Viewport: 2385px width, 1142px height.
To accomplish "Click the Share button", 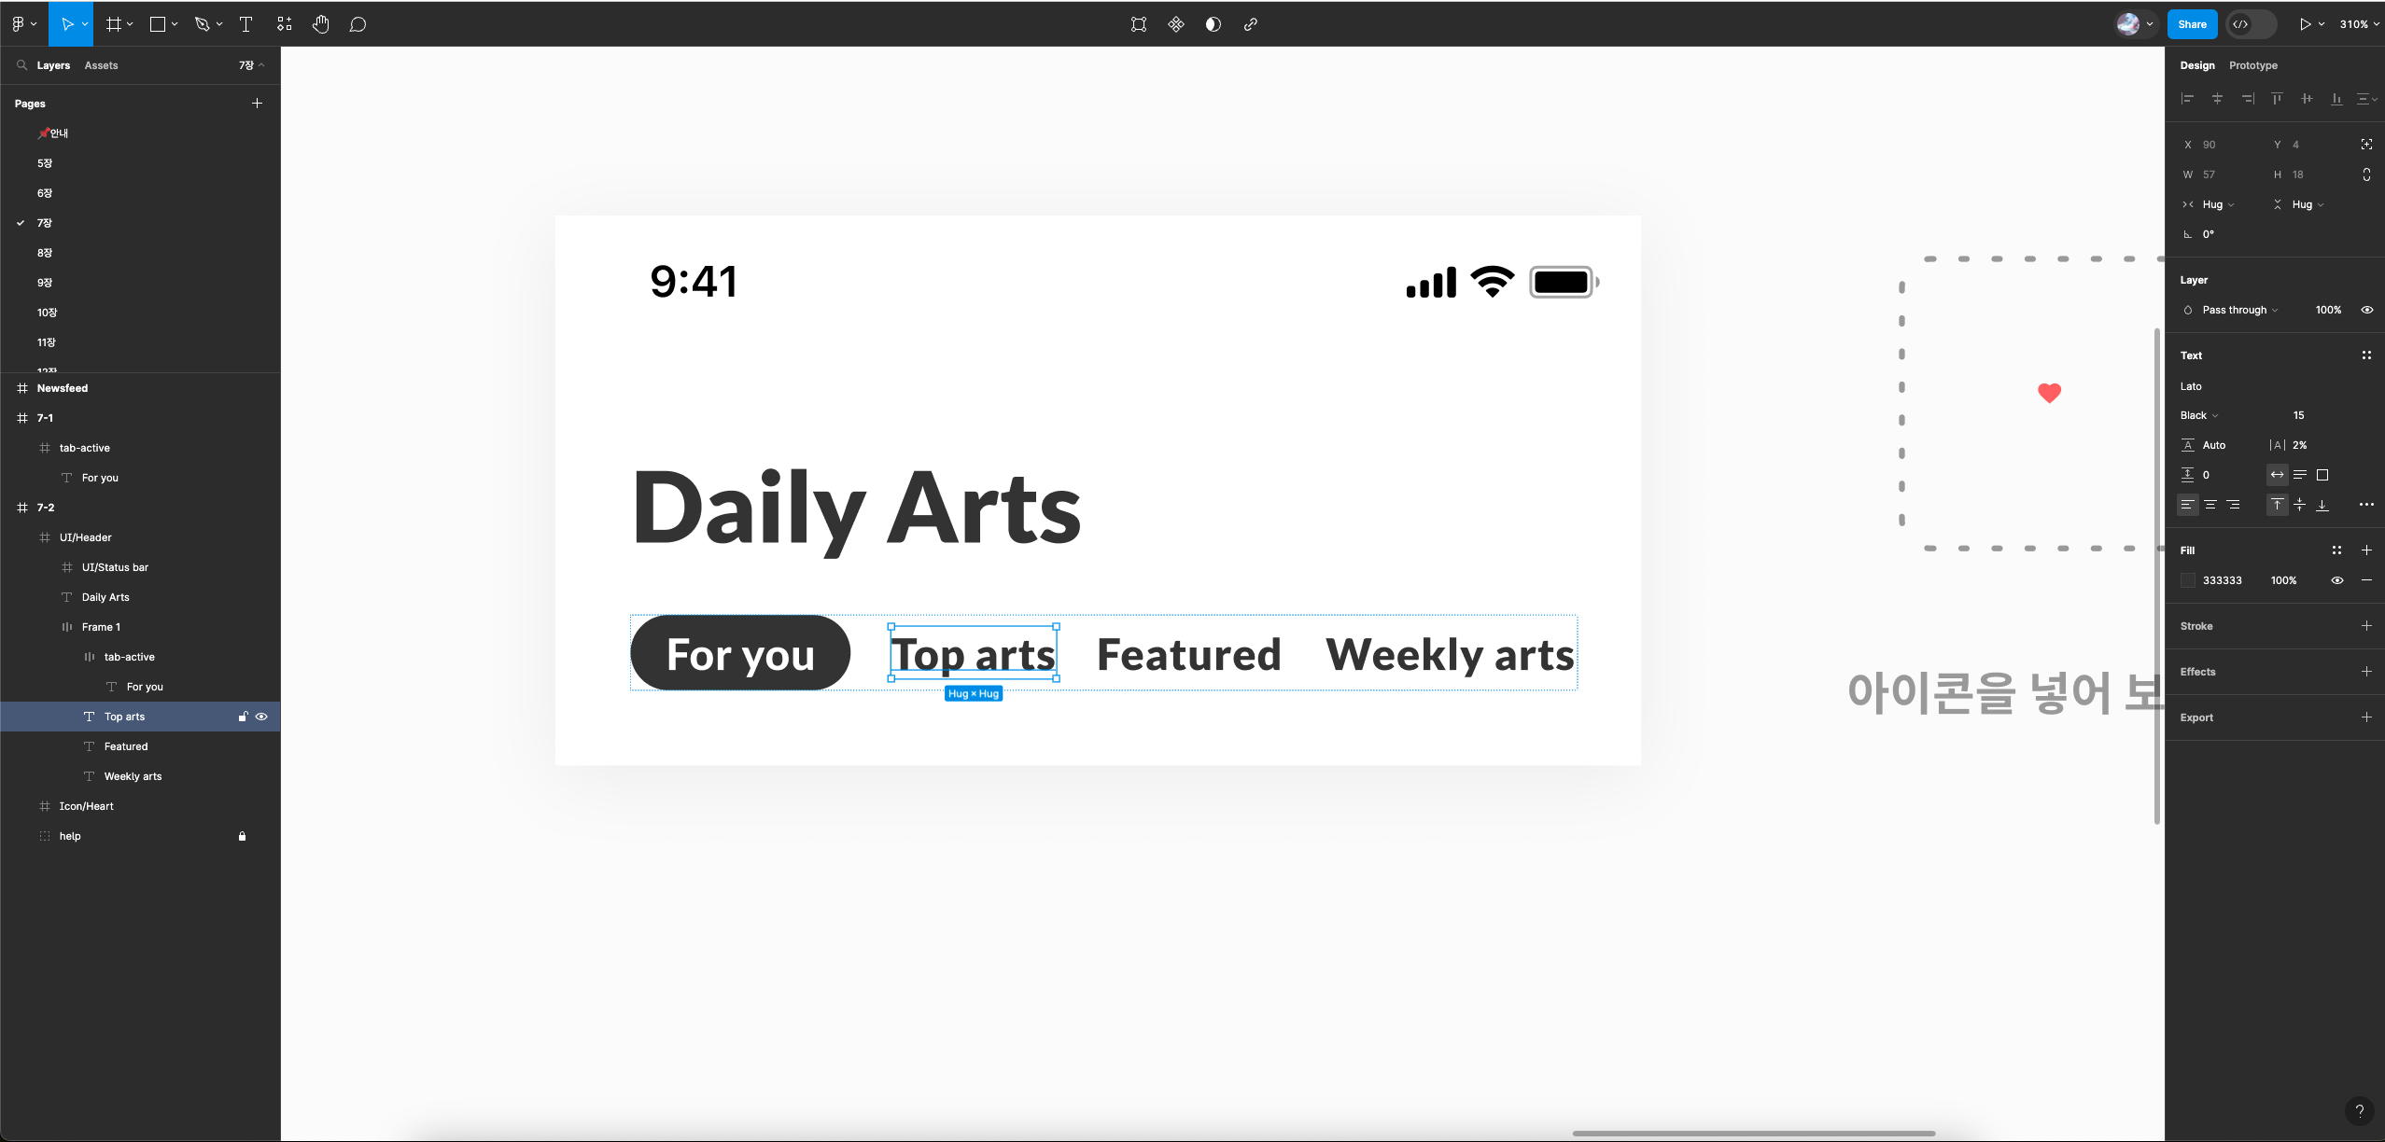I will click(2191, 24).
